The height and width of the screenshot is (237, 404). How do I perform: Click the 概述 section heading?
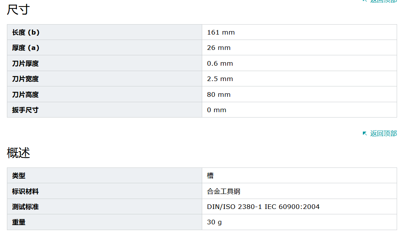[x=18, y=153]
